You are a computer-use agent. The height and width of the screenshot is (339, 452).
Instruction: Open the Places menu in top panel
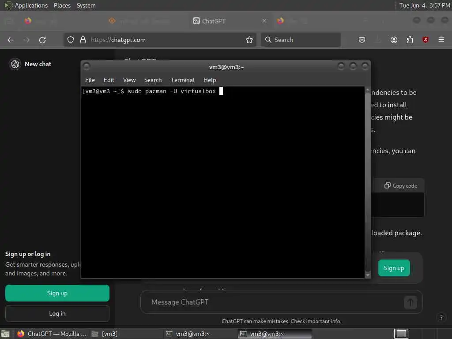pos(62,5)
